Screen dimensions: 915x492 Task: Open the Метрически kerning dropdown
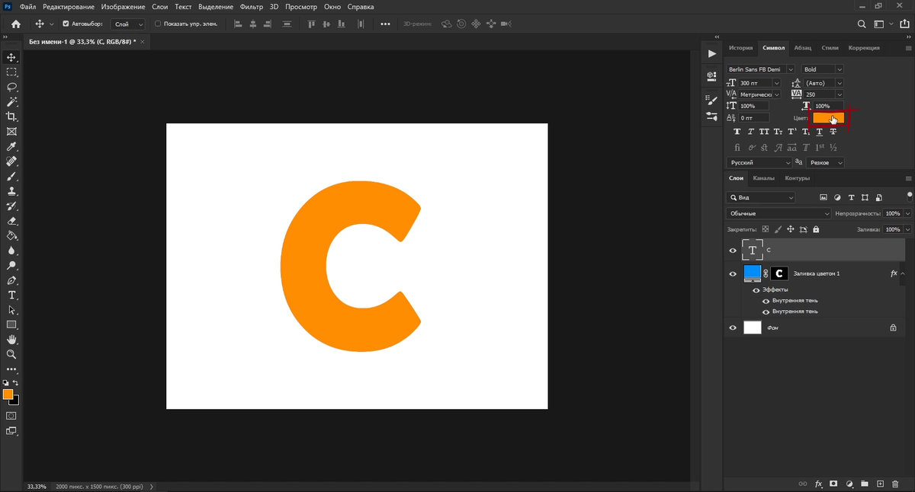(x=777, y=94)
